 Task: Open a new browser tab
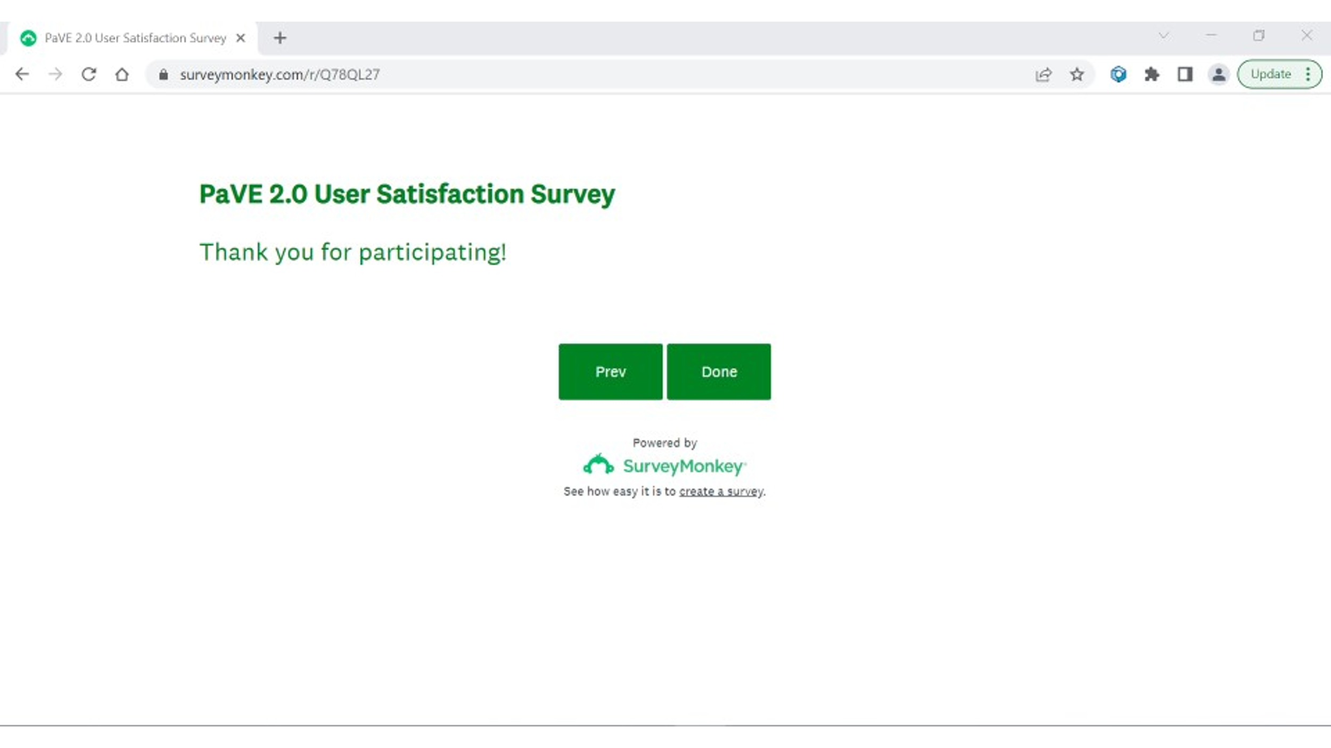tap(280, 38)
